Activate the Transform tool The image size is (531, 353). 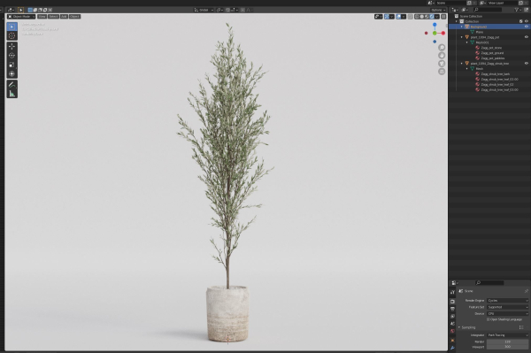12,73
